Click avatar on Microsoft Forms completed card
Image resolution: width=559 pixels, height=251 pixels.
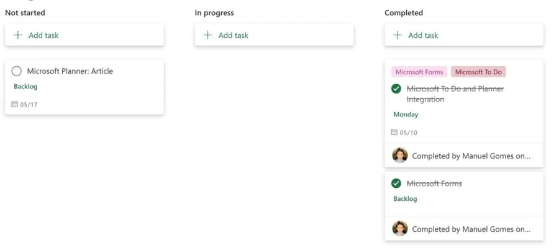[400, 229]
